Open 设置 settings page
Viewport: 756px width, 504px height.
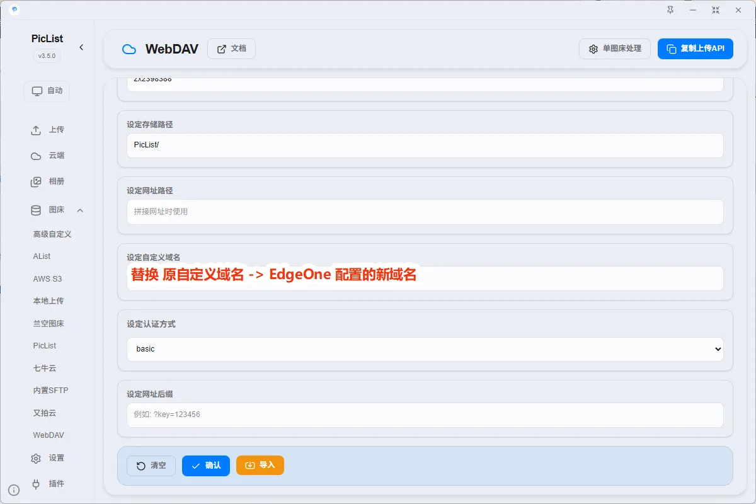pyautogui.click(x=47, y=458)
